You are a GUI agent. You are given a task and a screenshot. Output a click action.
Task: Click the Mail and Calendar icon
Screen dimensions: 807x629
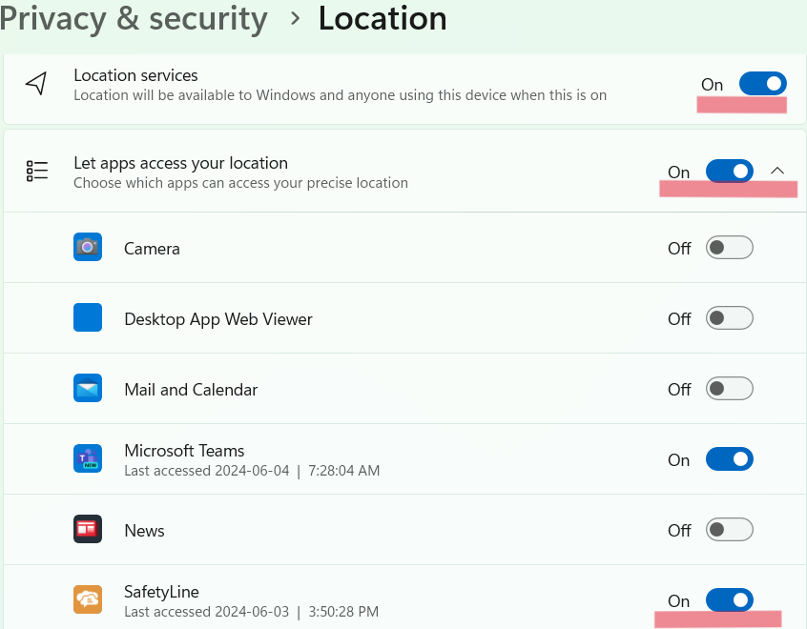88,389
